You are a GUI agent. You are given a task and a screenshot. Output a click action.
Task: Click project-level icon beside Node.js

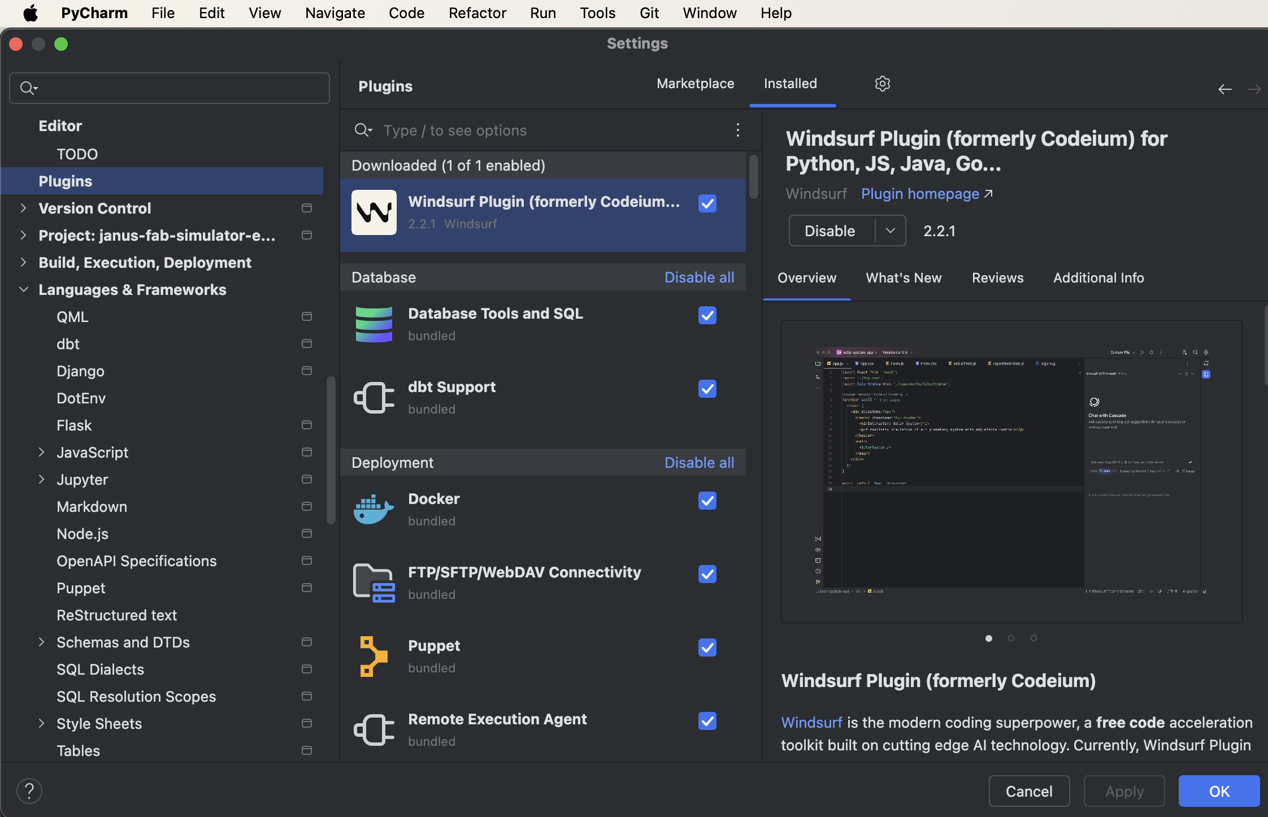(307, 534)
